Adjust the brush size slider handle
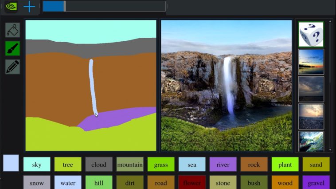Viewport: 336px width, 189px height. 65,6
